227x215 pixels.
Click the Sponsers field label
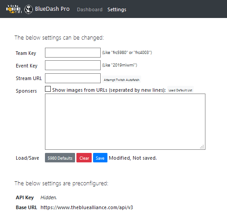coord(26,91)
